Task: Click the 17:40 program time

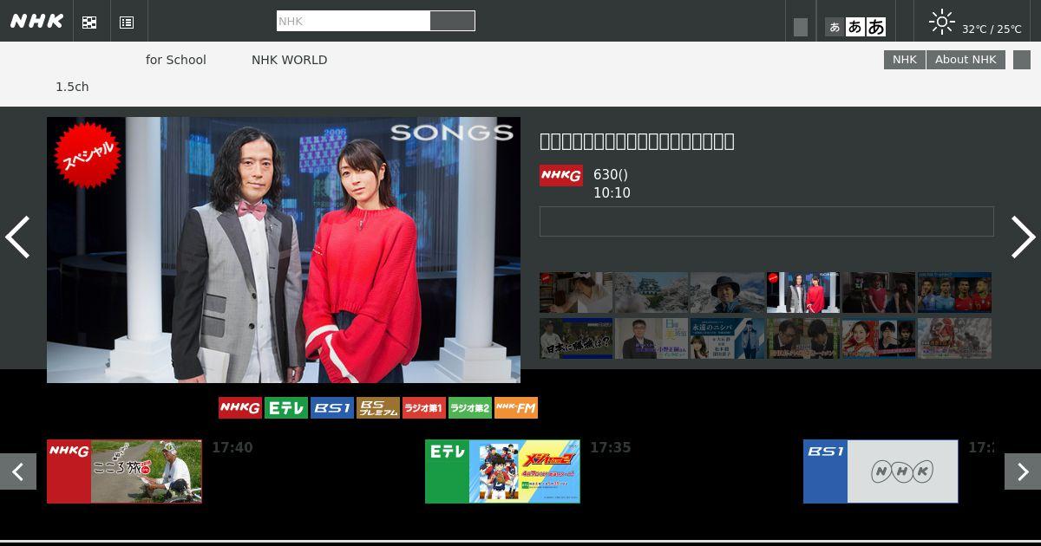Action: click(x=232, y=448)
